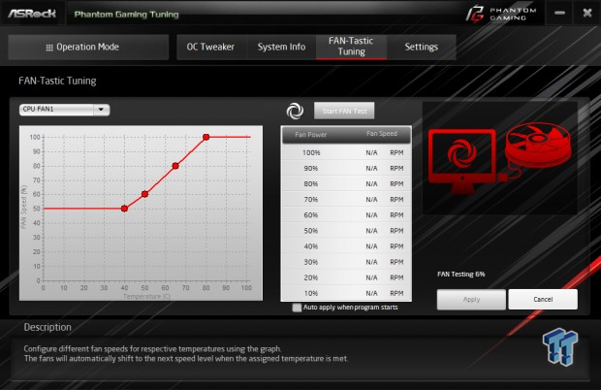Screen dimensions: 601x390
Task: Select the 40°C fan curve point
Action: click(x=124, y=209)
